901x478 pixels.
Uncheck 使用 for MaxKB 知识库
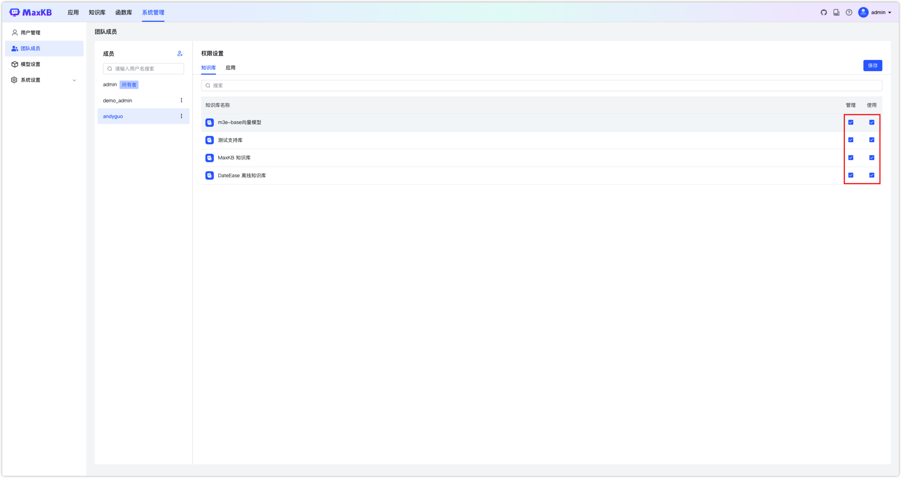872,158
